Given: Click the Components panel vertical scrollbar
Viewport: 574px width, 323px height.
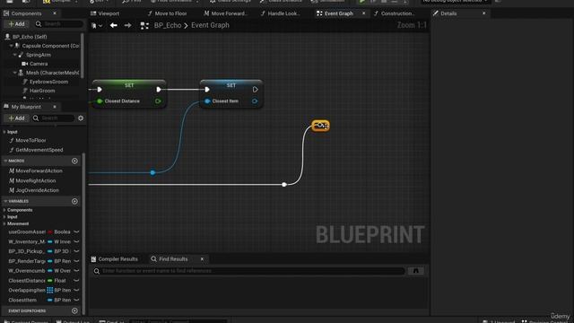Looking at the screenshot, I should click(x=82, y=56).
